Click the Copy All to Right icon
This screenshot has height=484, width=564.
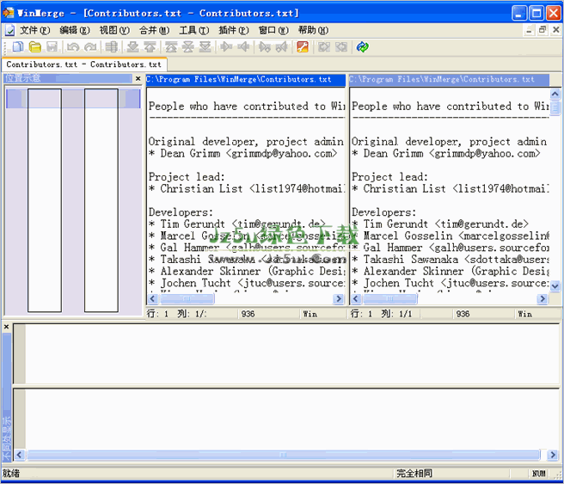tap(324, 47)
